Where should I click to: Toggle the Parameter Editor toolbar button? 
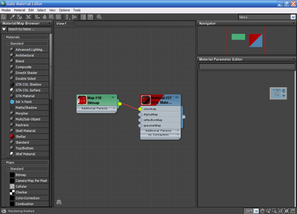(90, 17)
